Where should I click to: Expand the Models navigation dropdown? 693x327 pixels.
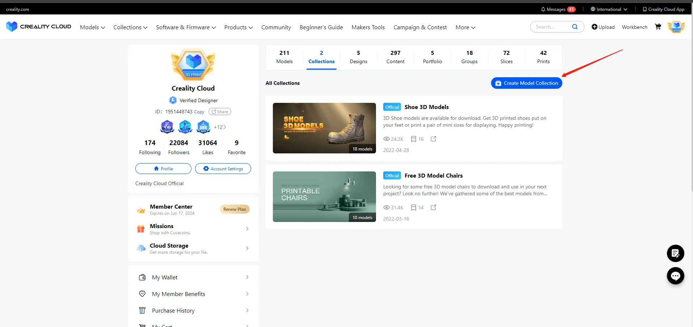pos(92,27)
